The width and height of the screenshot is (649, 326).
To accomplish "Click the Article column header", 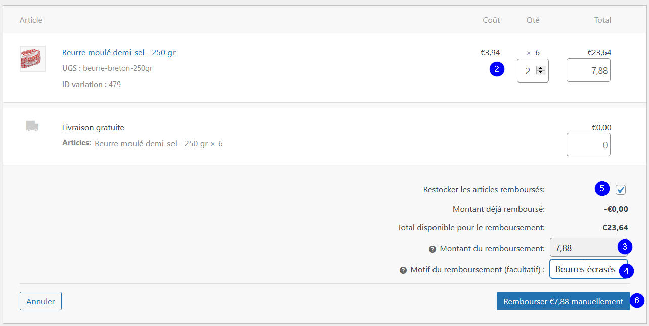I will (x=31, y=20).
